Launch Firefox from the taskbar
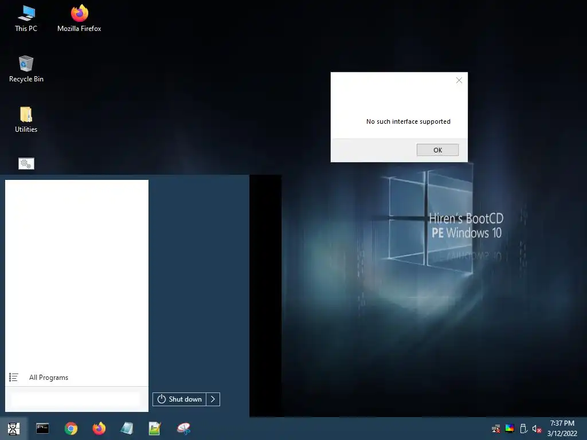The image size is (587, 440). click(x=99, y=429)
